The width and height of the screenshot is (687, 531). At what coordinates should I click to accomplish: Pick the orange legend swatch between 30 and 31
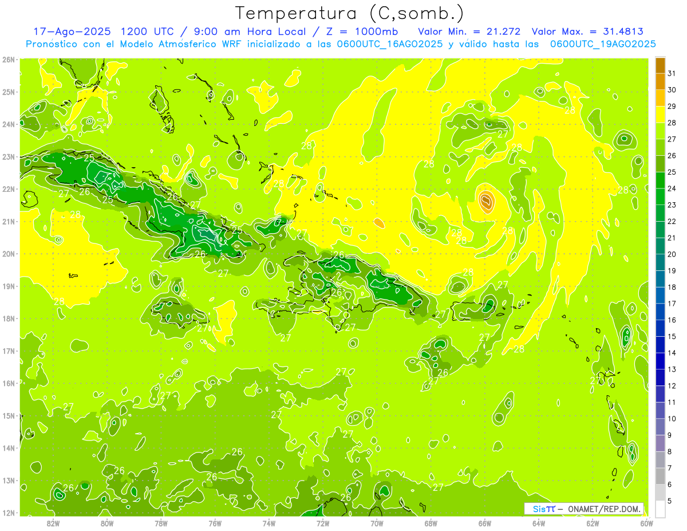[x=660, y=82]
